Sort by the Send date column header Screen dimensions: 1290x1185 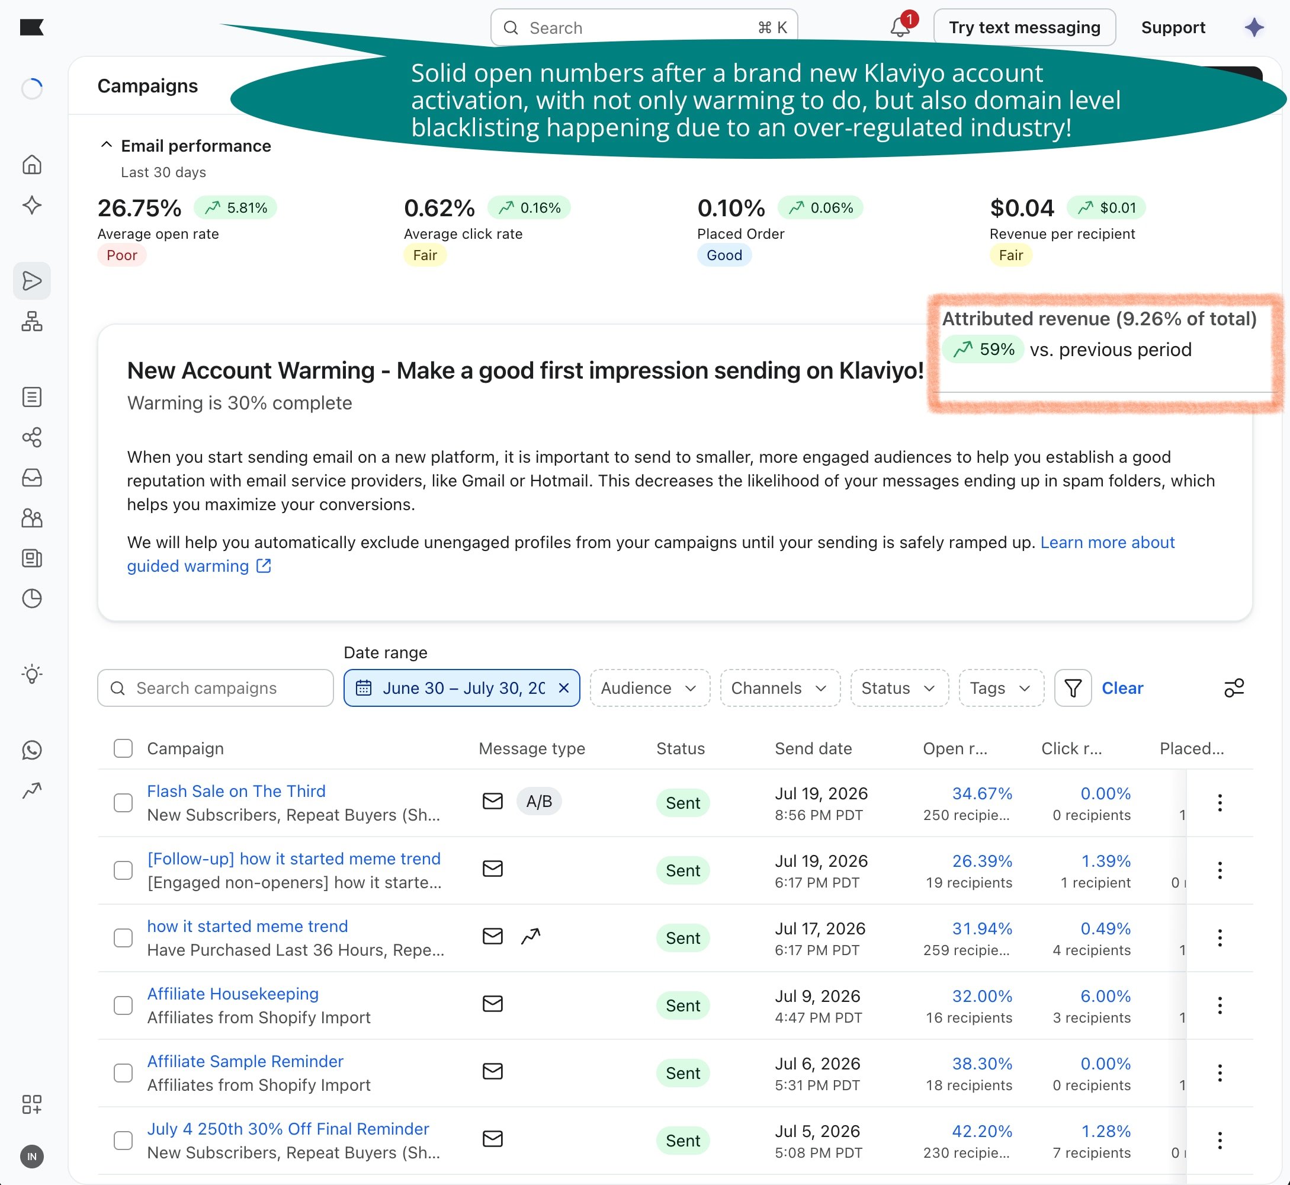(813, 748)
